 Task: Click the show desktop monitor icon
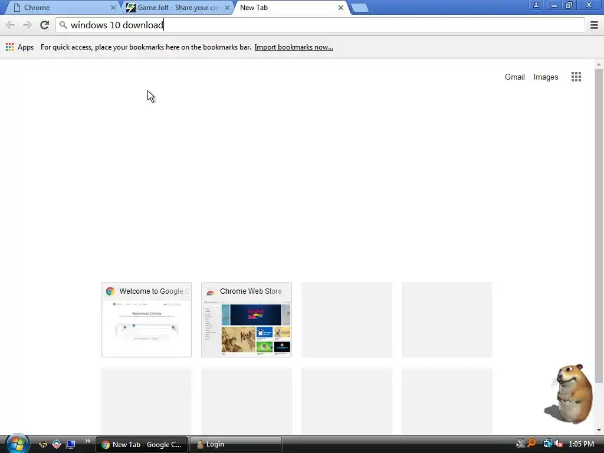[x=71, y=444]
